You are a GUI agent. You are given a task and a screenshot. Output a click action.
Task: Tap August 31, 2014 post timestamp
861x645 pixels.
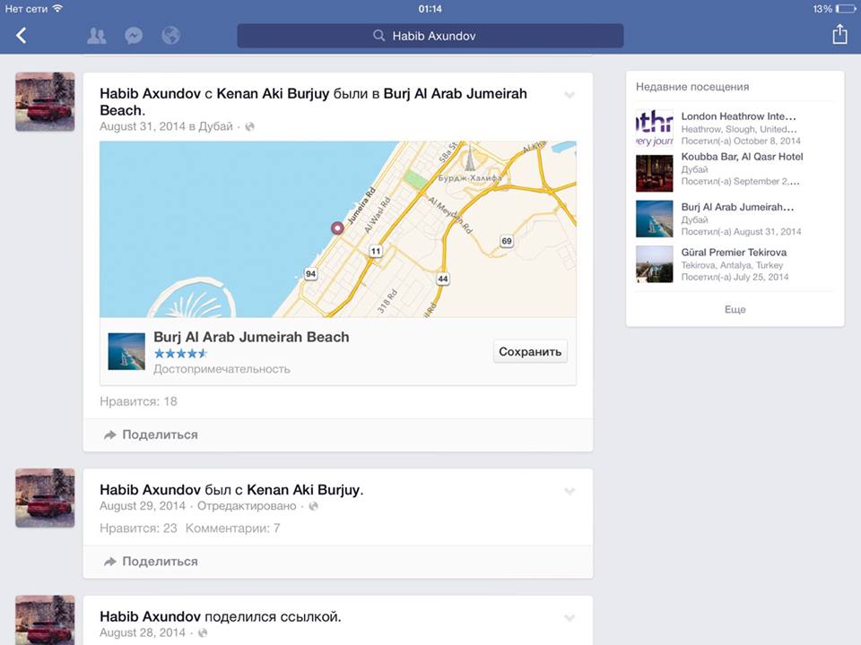point(143,126)
